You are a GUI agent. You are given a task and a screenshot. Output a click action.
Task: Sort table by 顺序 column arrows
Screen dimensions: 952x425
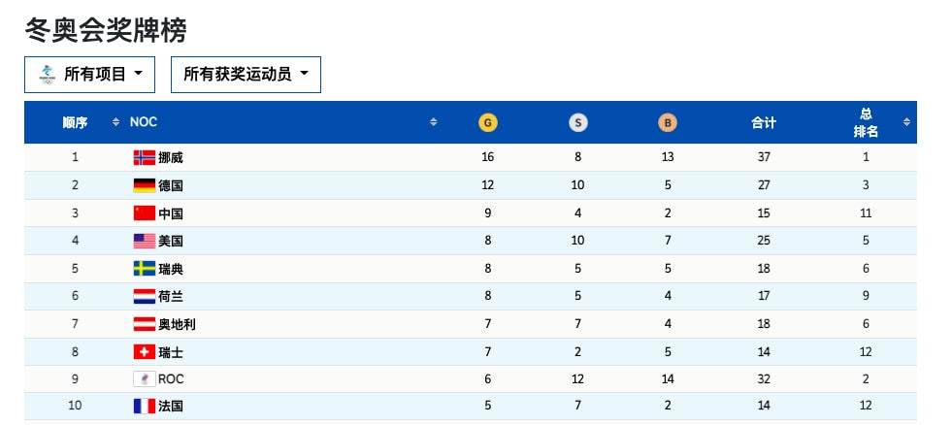click(116, 122)
